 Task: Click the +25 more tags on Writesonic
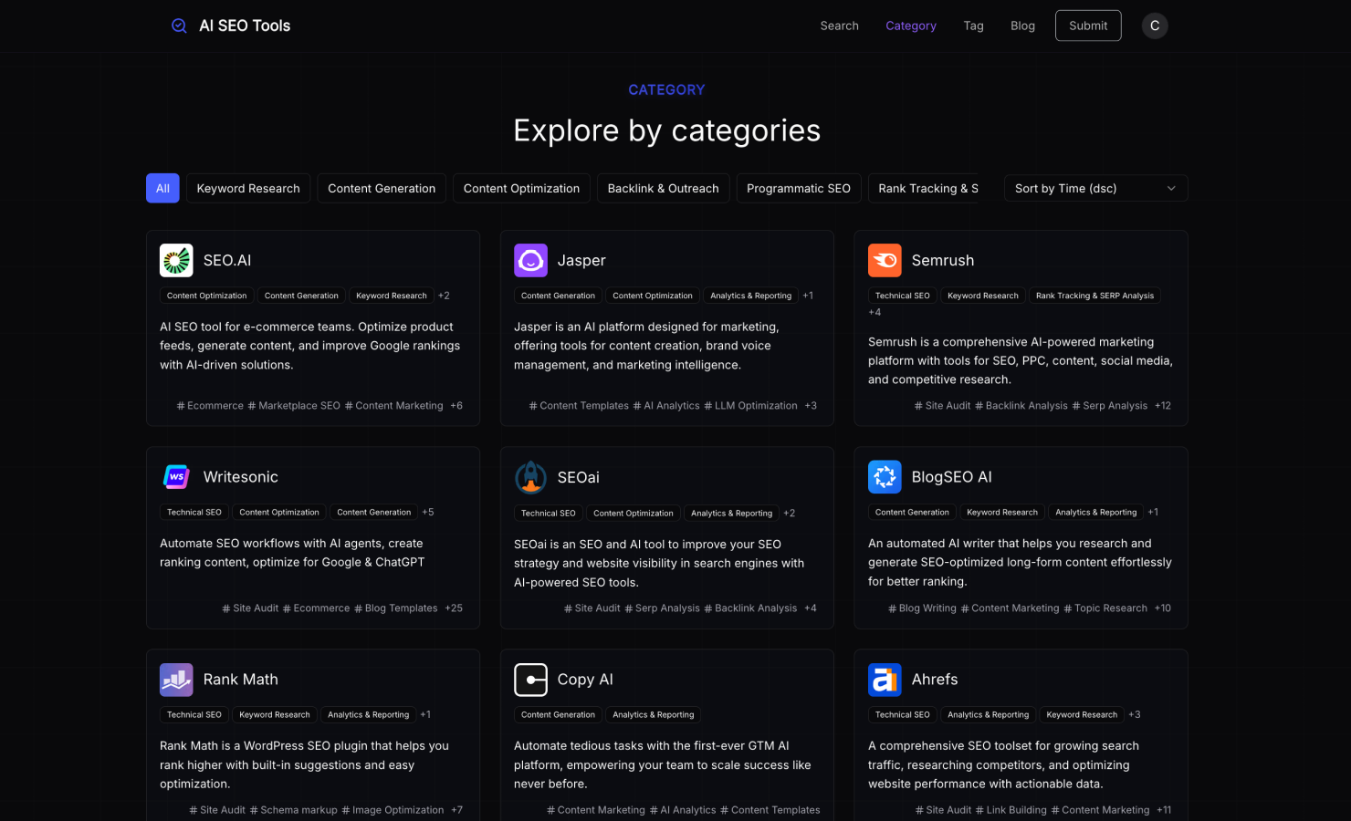pos(454,608)
